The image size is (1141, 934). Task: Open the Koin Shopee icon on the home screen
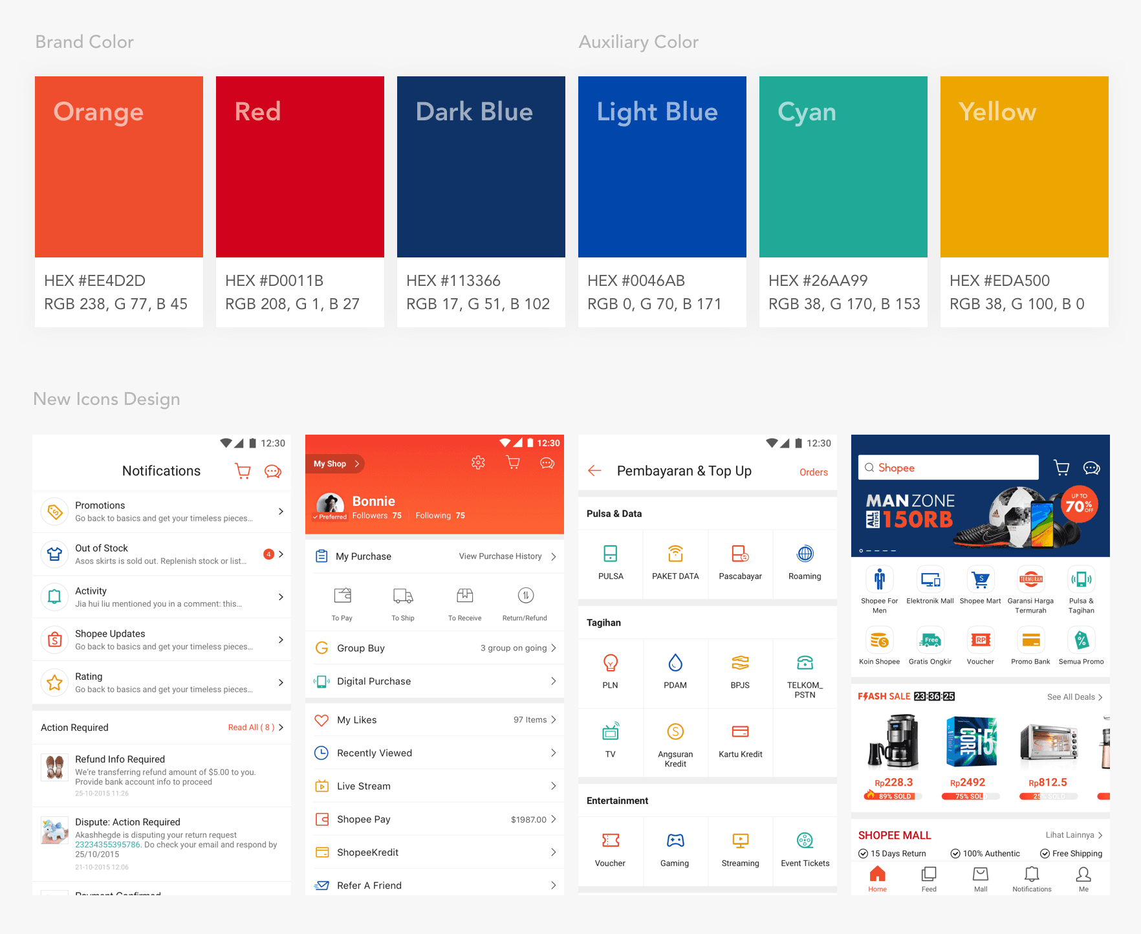click(879, 640)
